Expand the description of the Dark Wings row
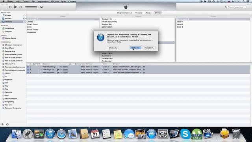 [144, 70]
